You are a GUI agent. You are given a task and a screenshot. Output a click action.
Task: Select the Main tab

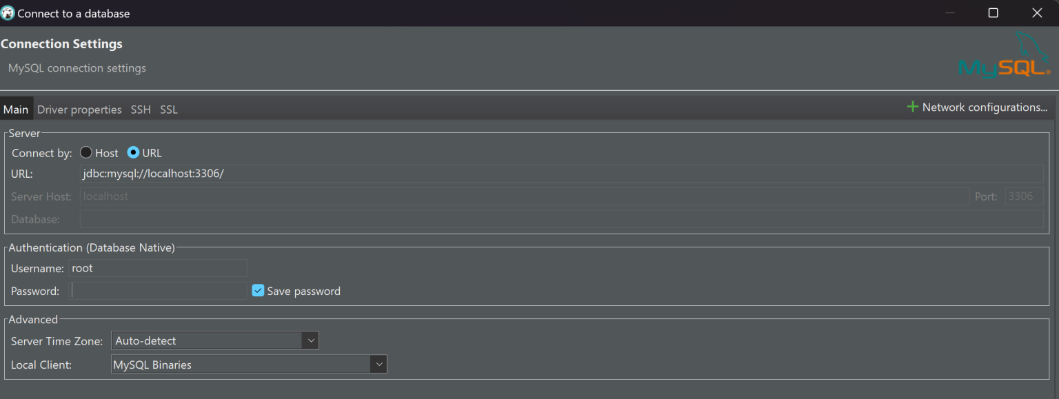[x=16, y=109]
